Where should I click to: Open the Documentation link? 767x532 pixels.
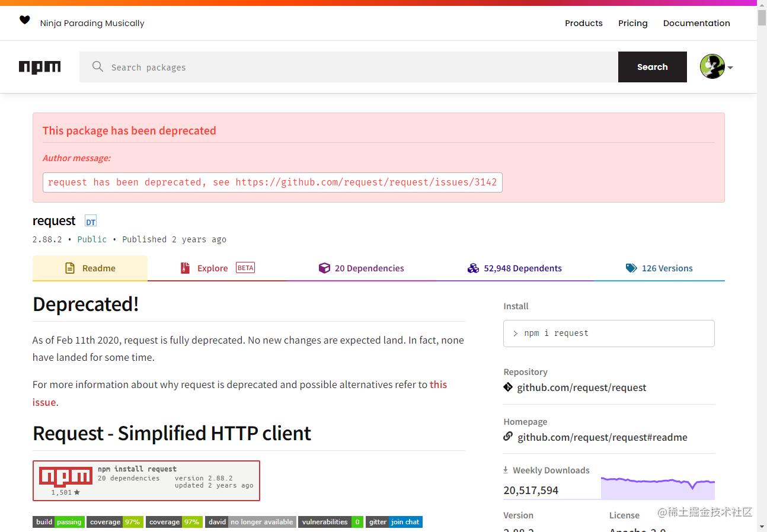click(696, 23)
